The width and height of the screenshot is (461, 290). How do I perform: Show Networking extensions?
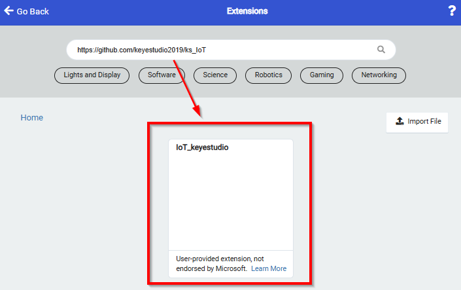379,75
